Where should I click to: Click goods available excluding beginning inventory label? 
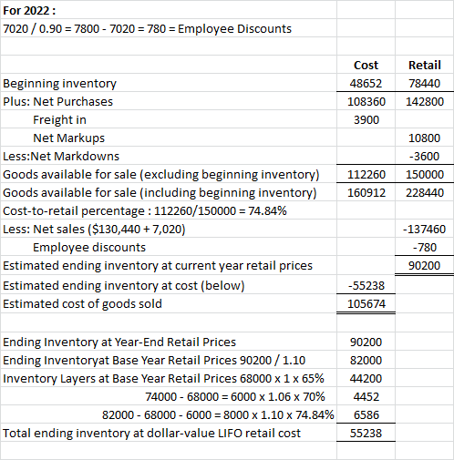[x=161, y=175]
